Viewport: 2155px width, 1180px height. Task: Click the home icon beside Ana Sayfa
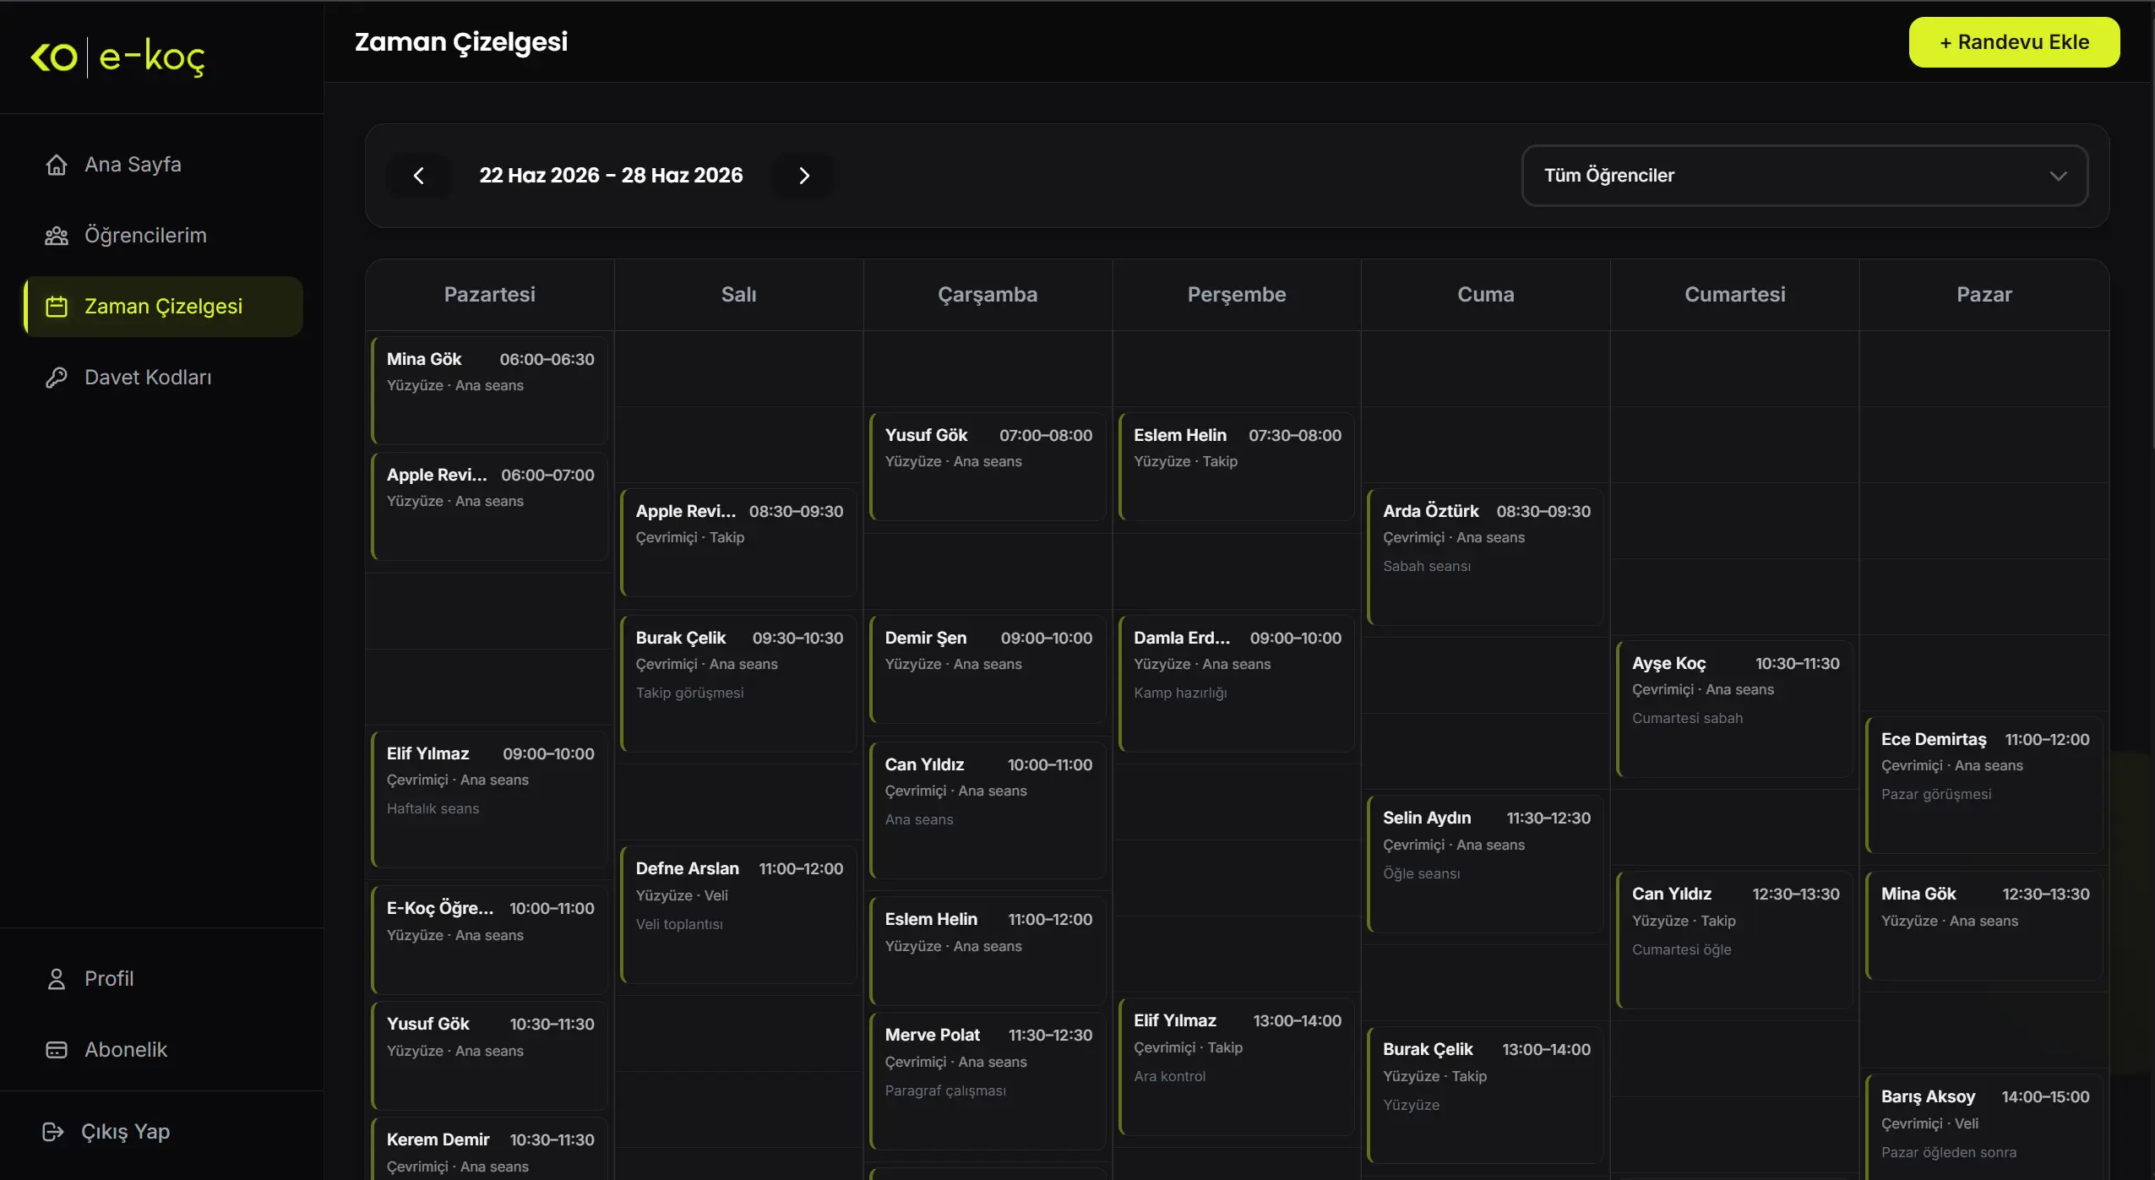[x=57, y=165]
